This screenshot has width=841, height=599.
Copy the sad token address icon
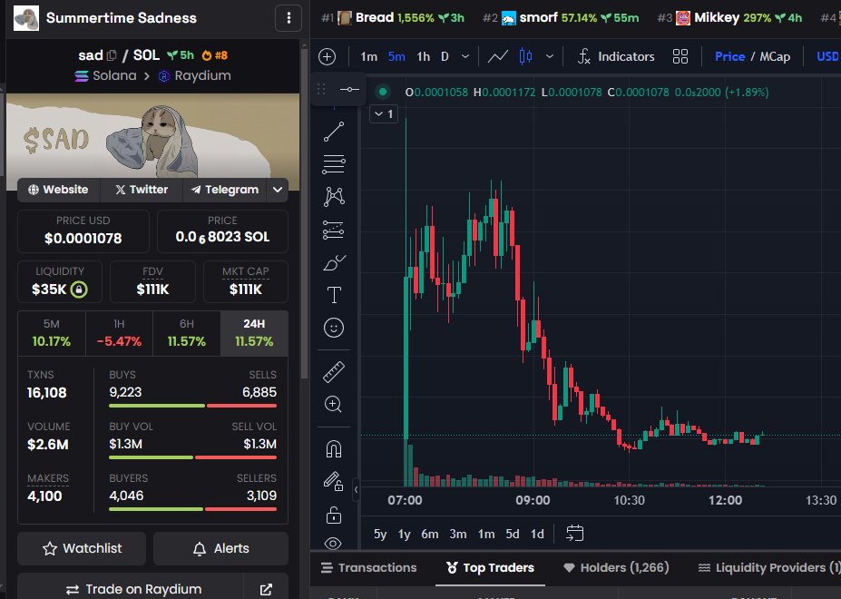point(112,55)
